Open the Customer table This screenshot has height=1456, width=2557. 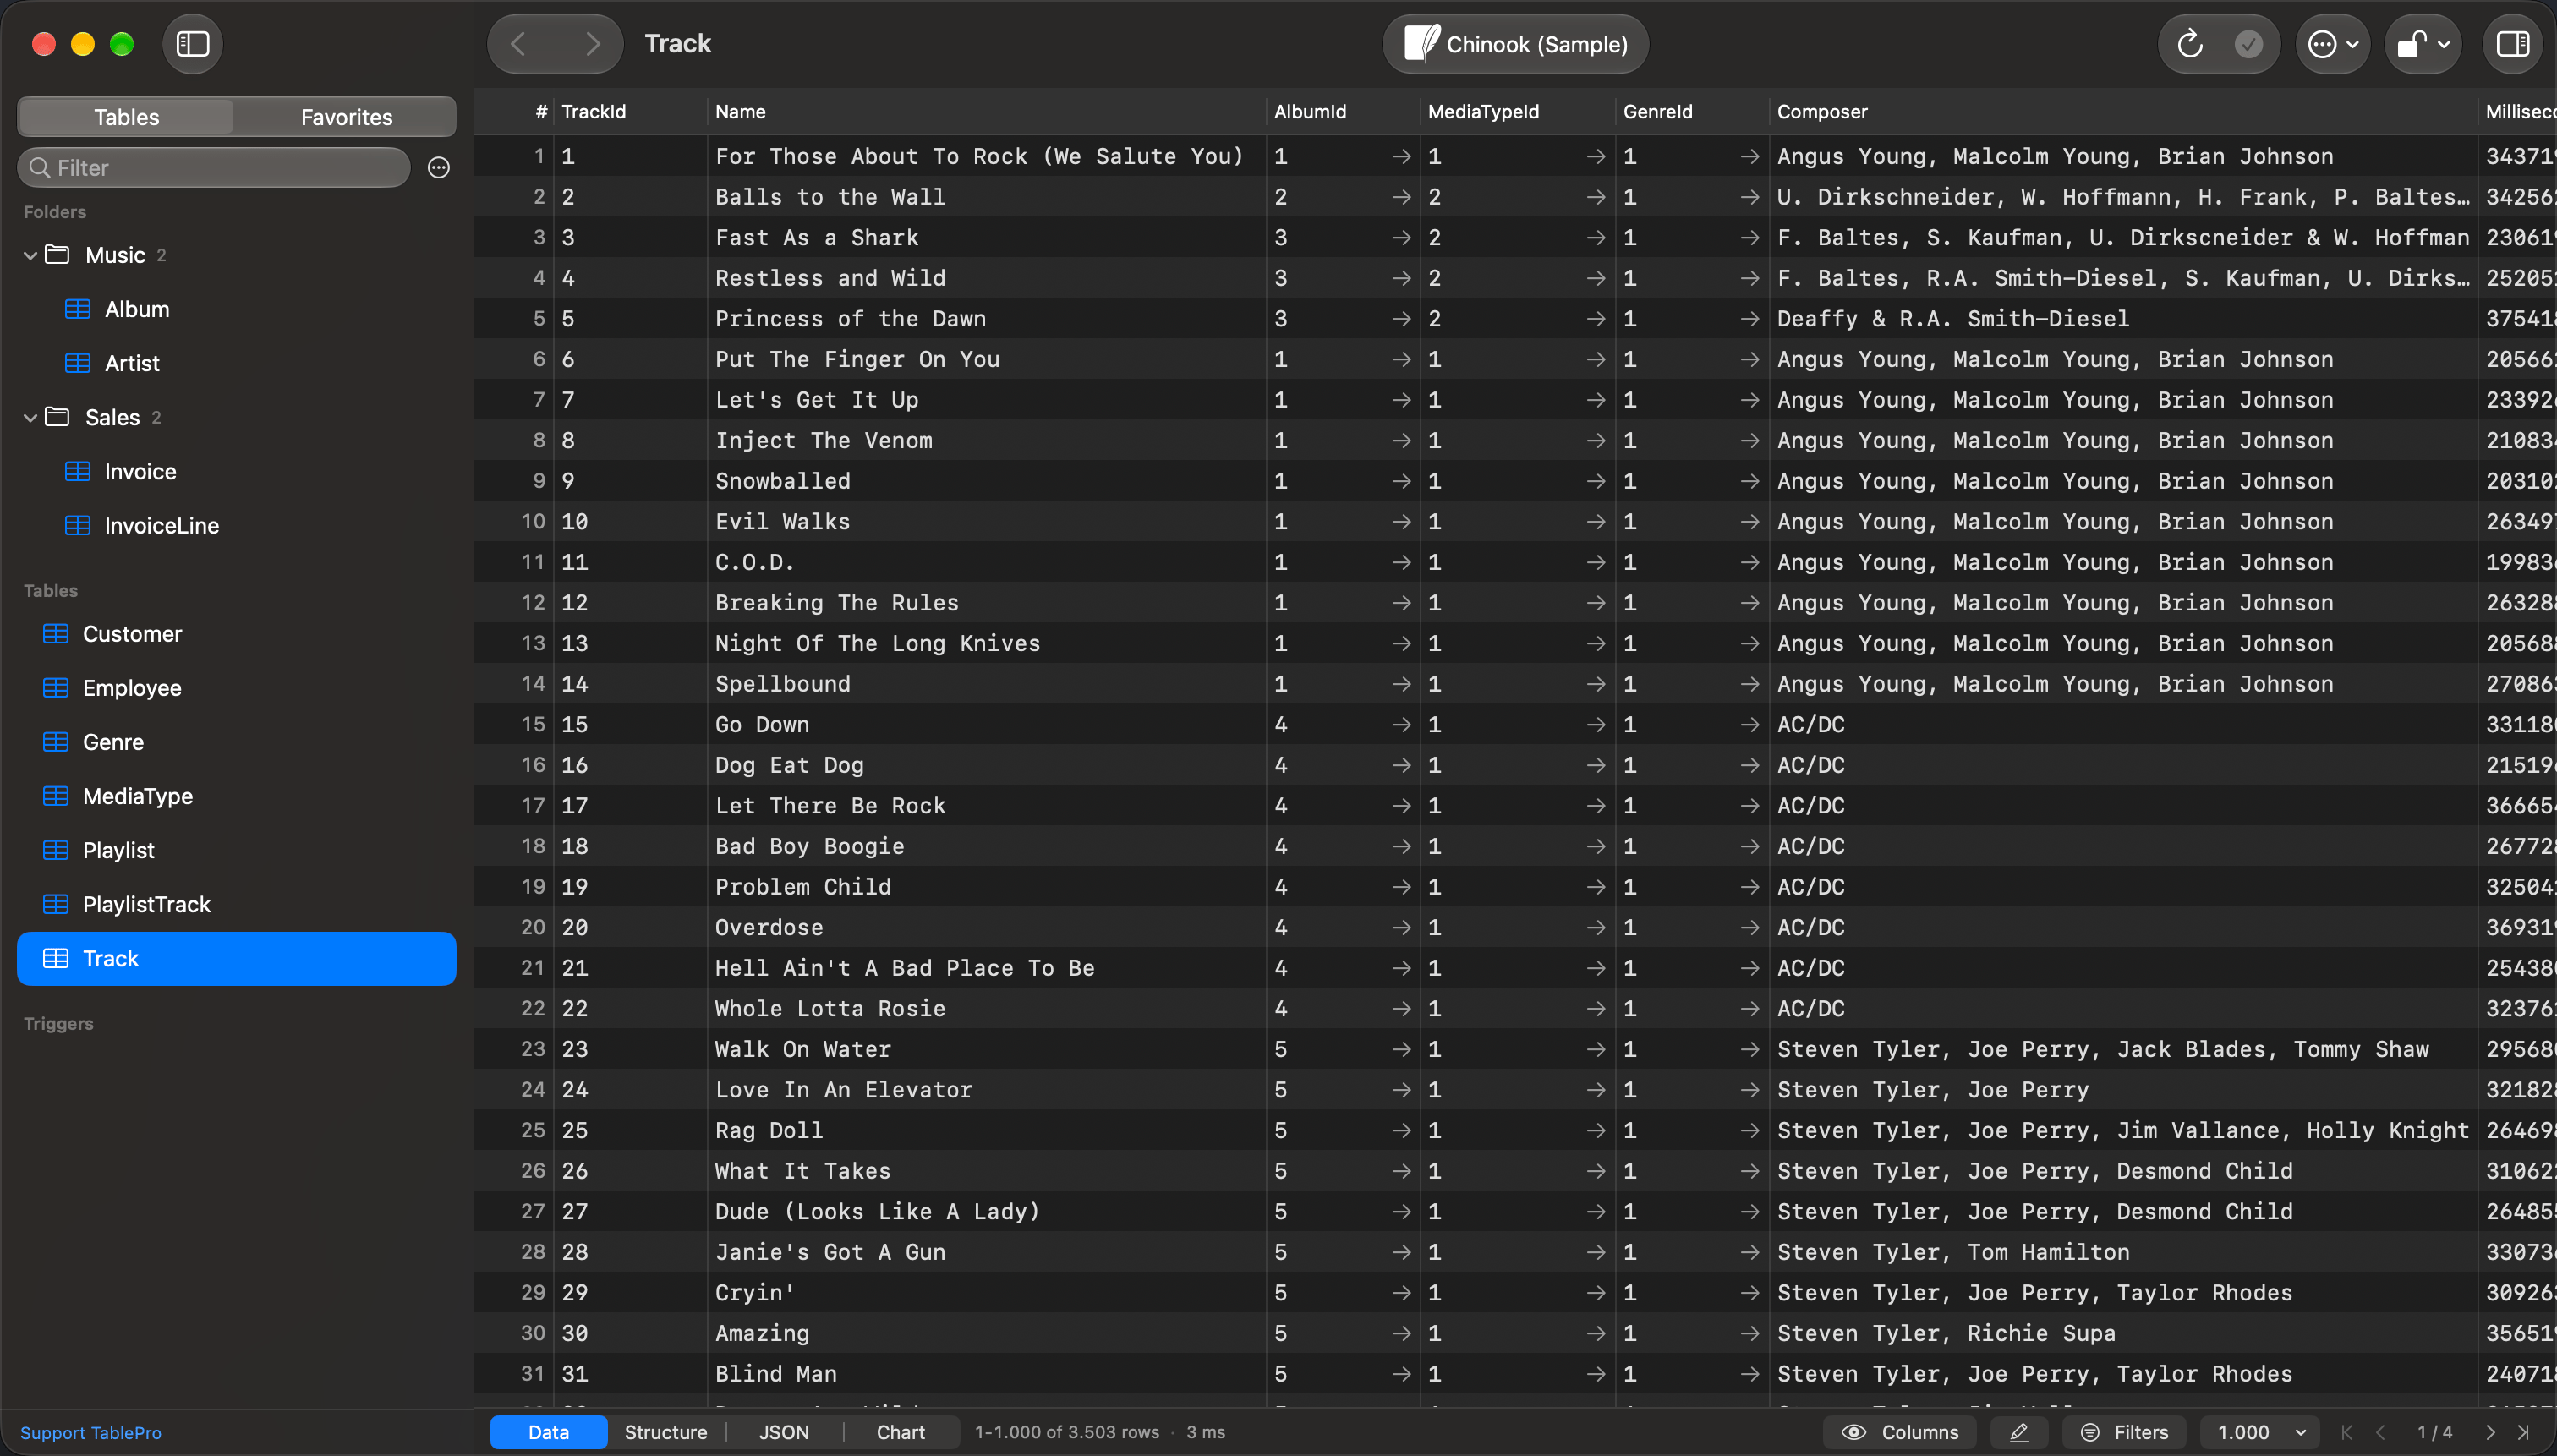237,634
